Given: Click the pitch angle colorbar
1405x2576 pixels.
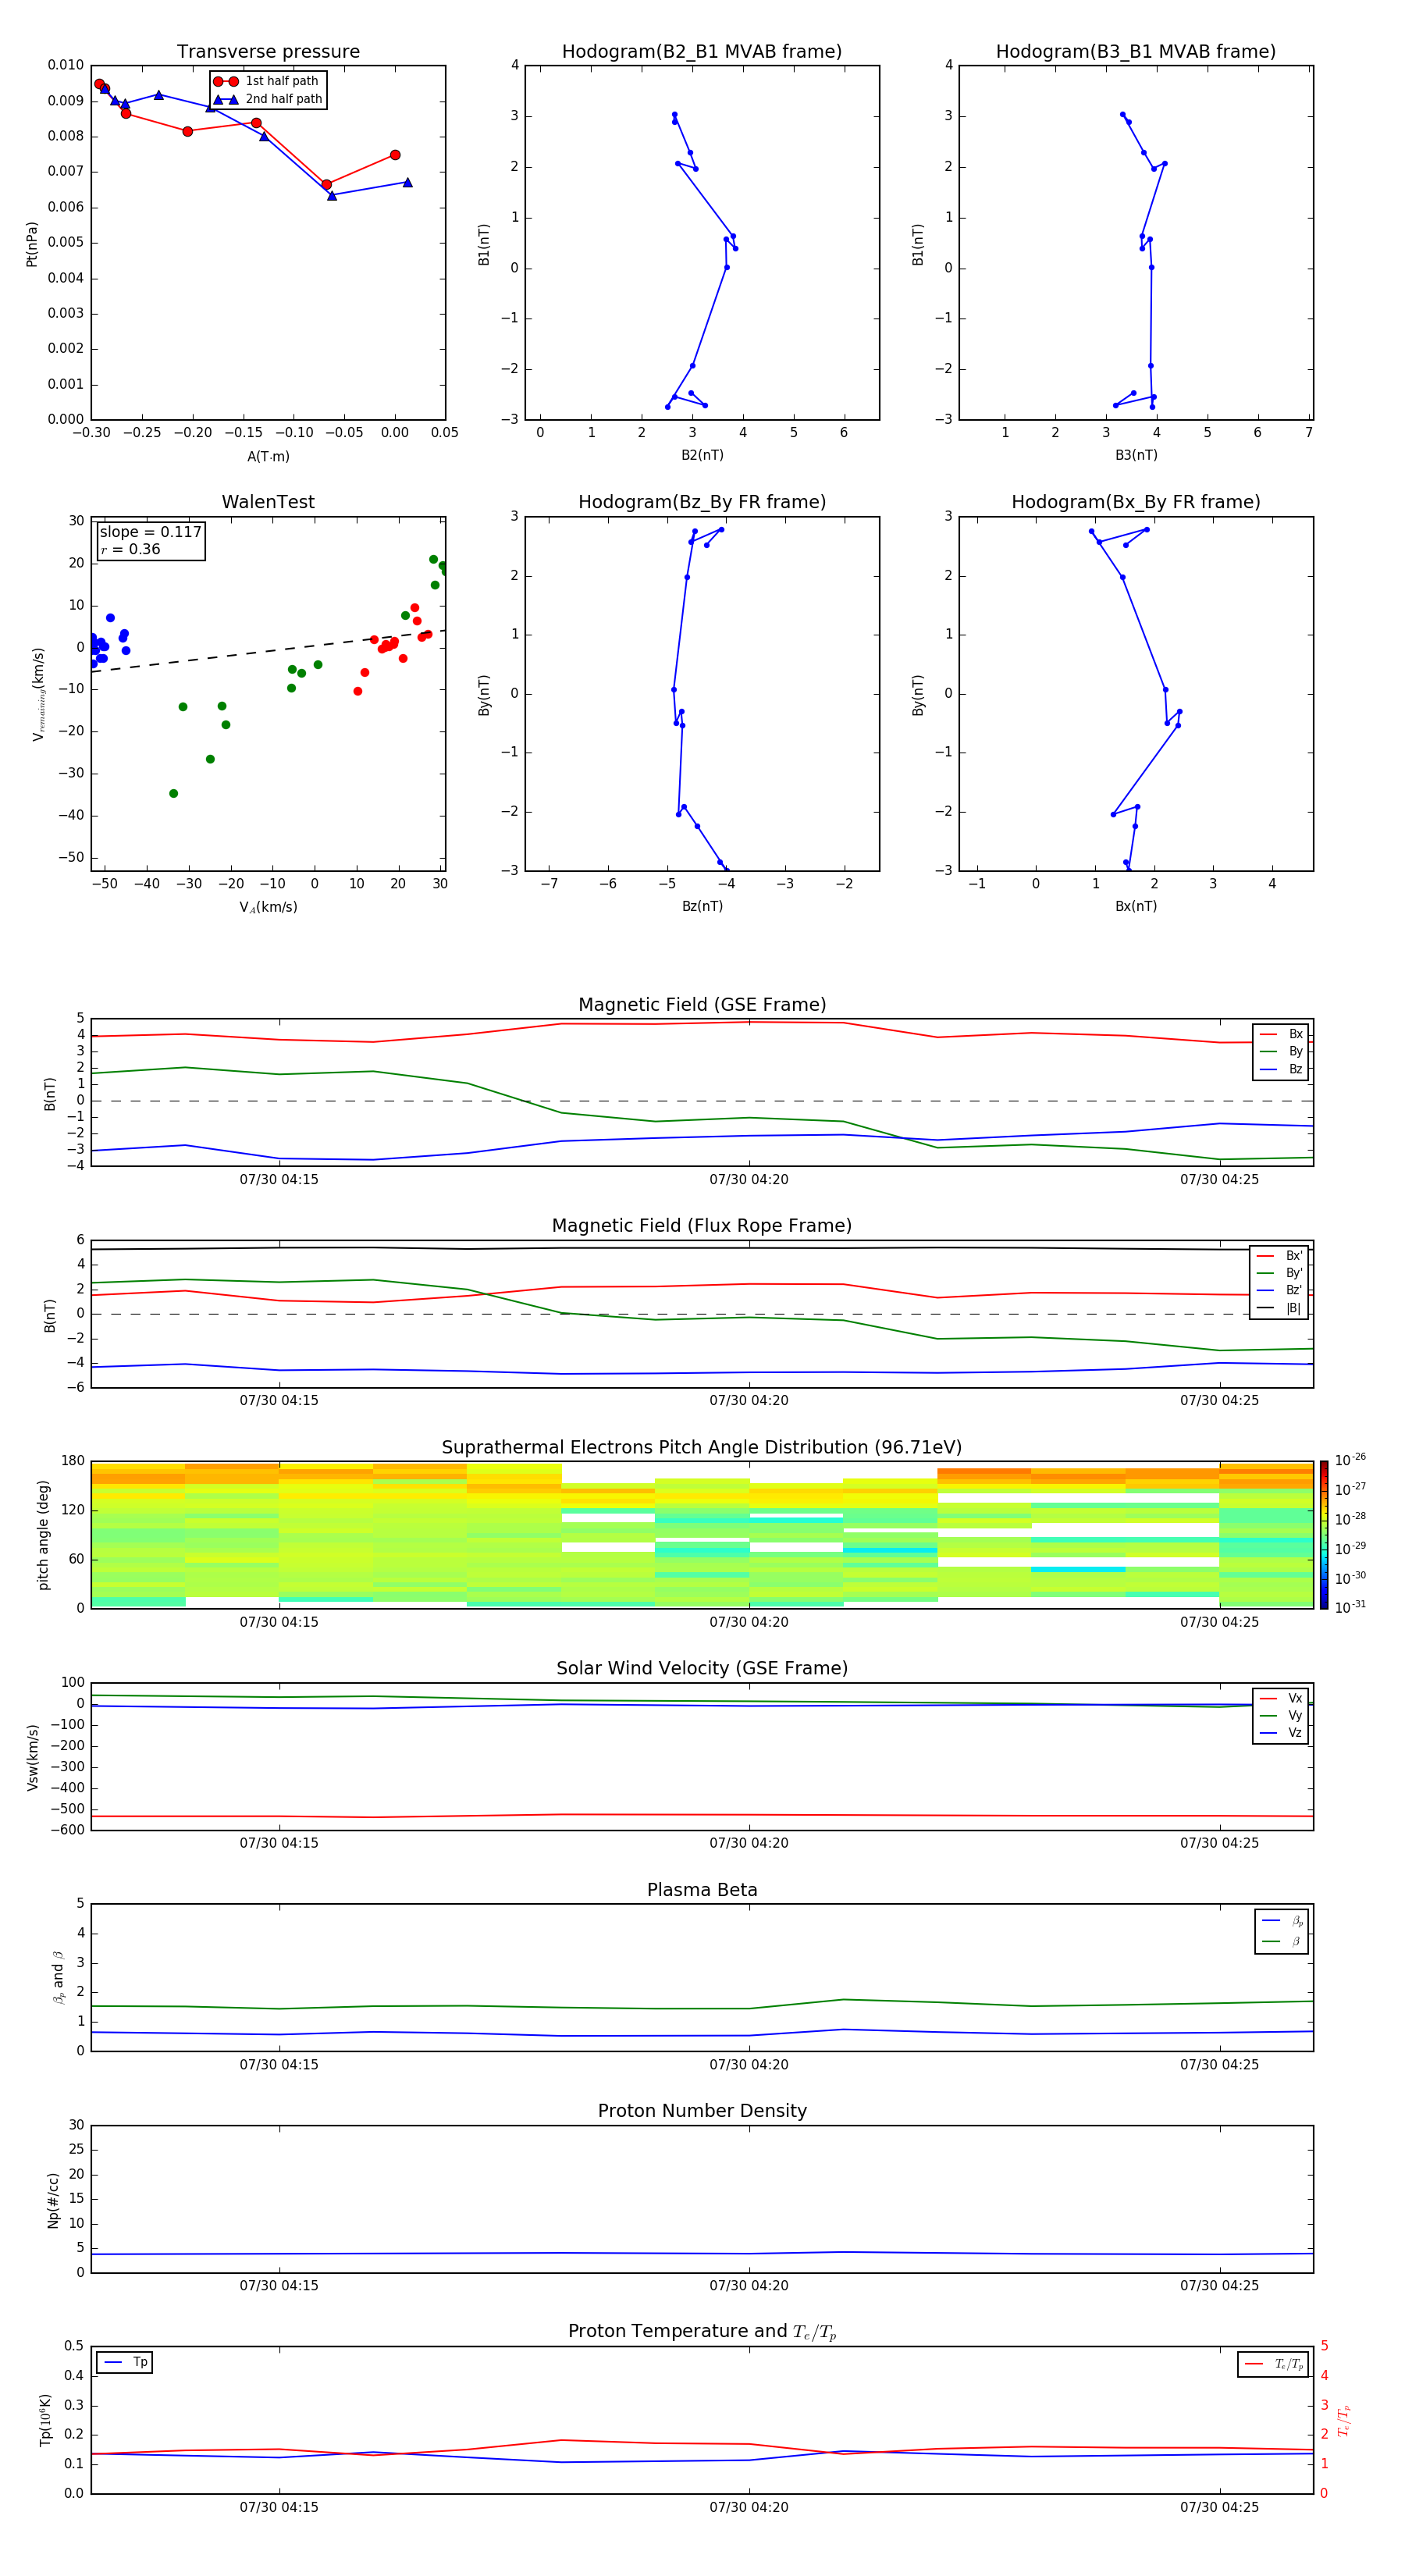Looking at the screenshot, I should point(1324,1535).
